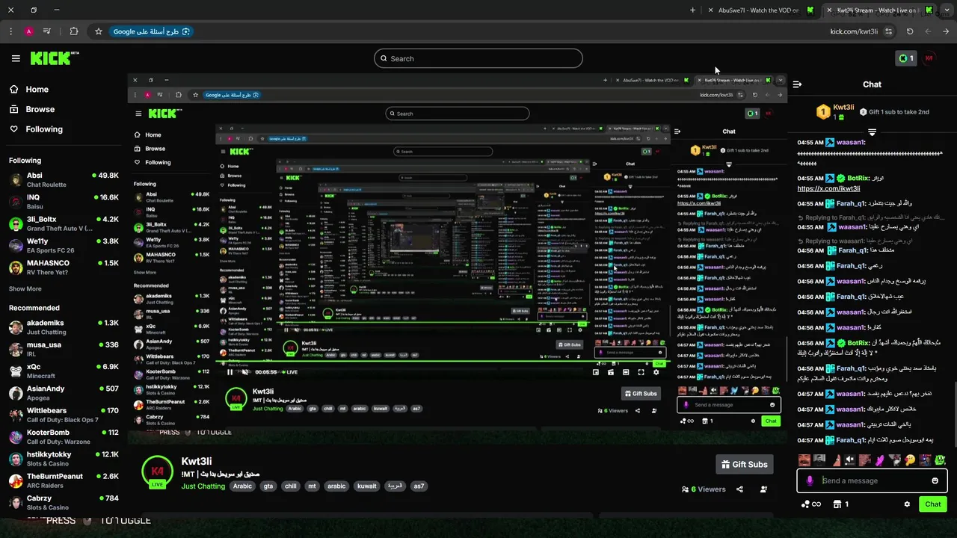
Task: Insert the purple hand emote
Action: click(880, 460)
